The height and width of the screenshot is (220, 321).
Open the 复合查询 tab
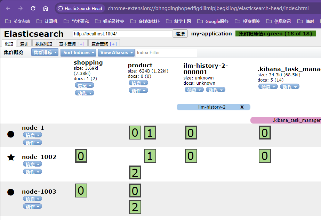(100, 44)
